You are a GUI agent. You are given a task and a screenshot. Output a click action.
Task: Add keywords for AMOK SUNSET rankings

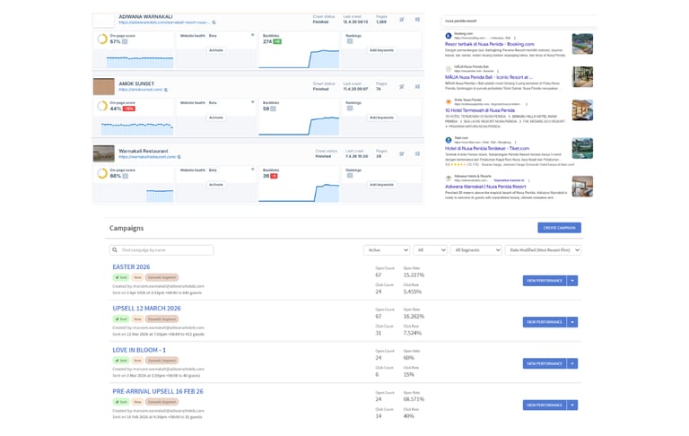[x=381, y=118]
